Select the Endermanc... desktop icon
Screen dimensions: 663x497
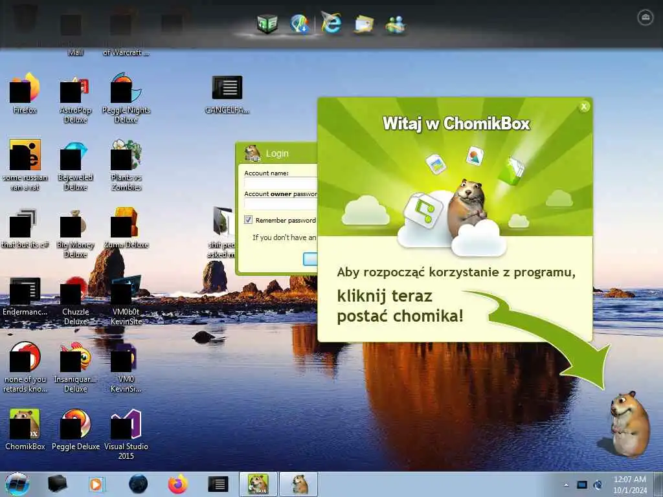(25, 296)
